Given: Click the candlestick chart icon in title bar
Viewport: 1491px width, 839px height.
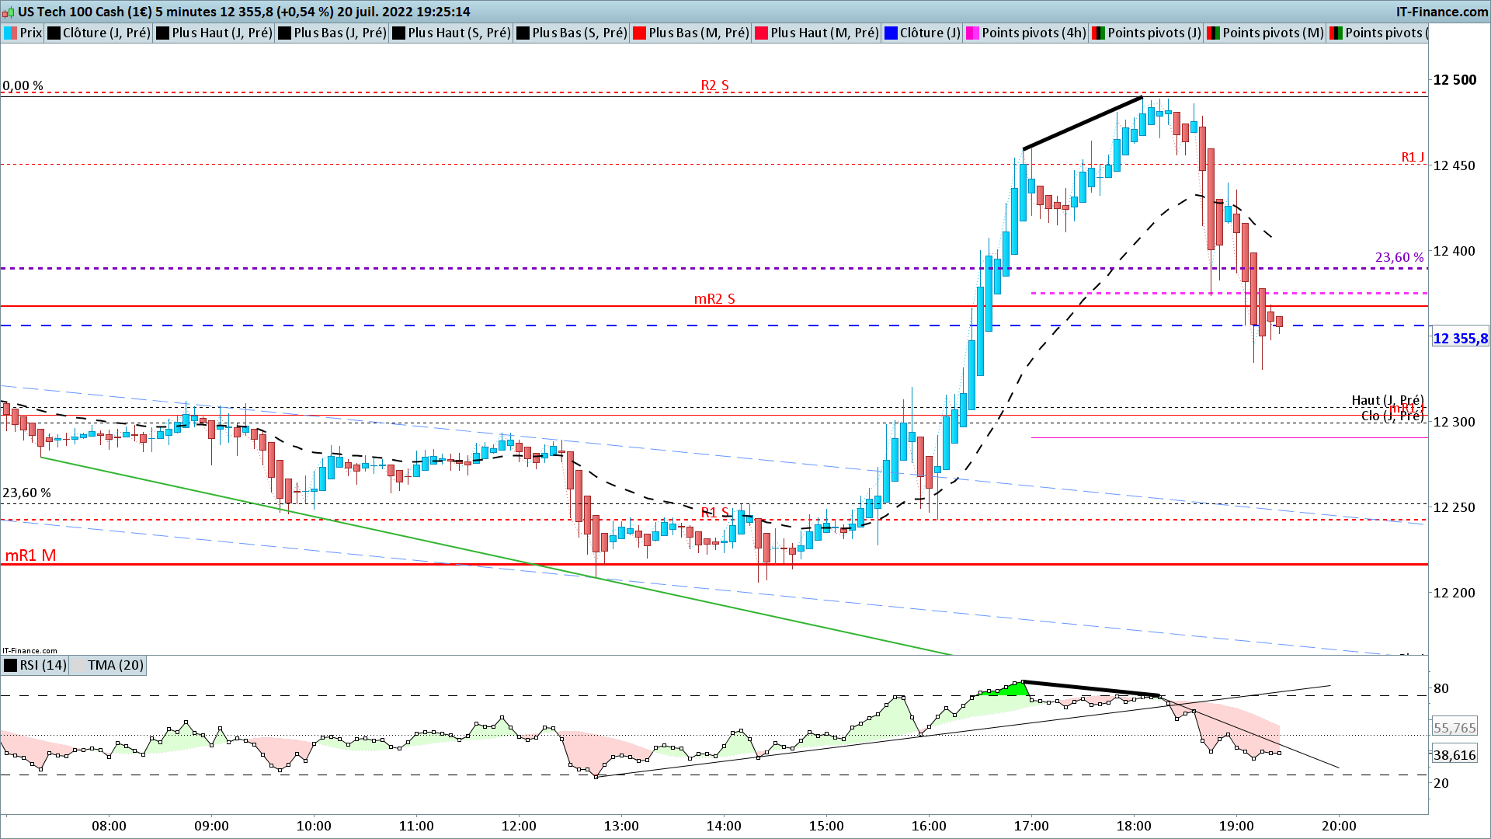Looking at the screenshot, I should pyautogui.click(x=9, y=12).
